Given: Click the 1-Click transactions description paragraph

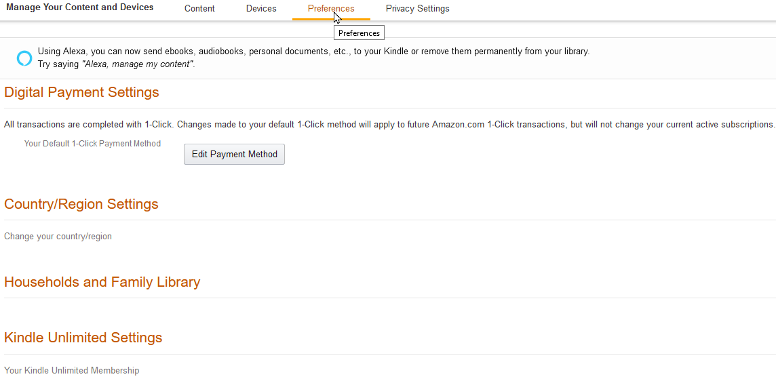Looking at the screenshot, I should coord(389,125).
